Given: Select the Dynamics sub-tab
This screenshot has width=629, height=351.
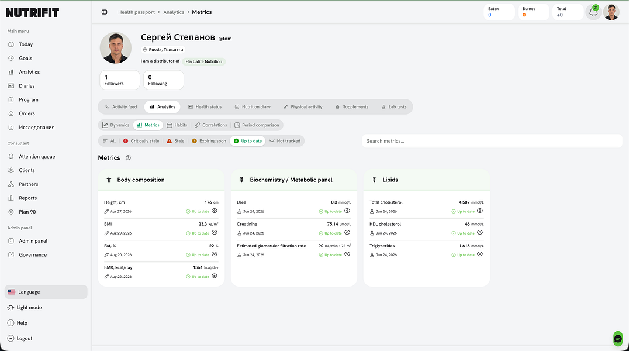Looking at the screenshot, I should coord(116,125).
